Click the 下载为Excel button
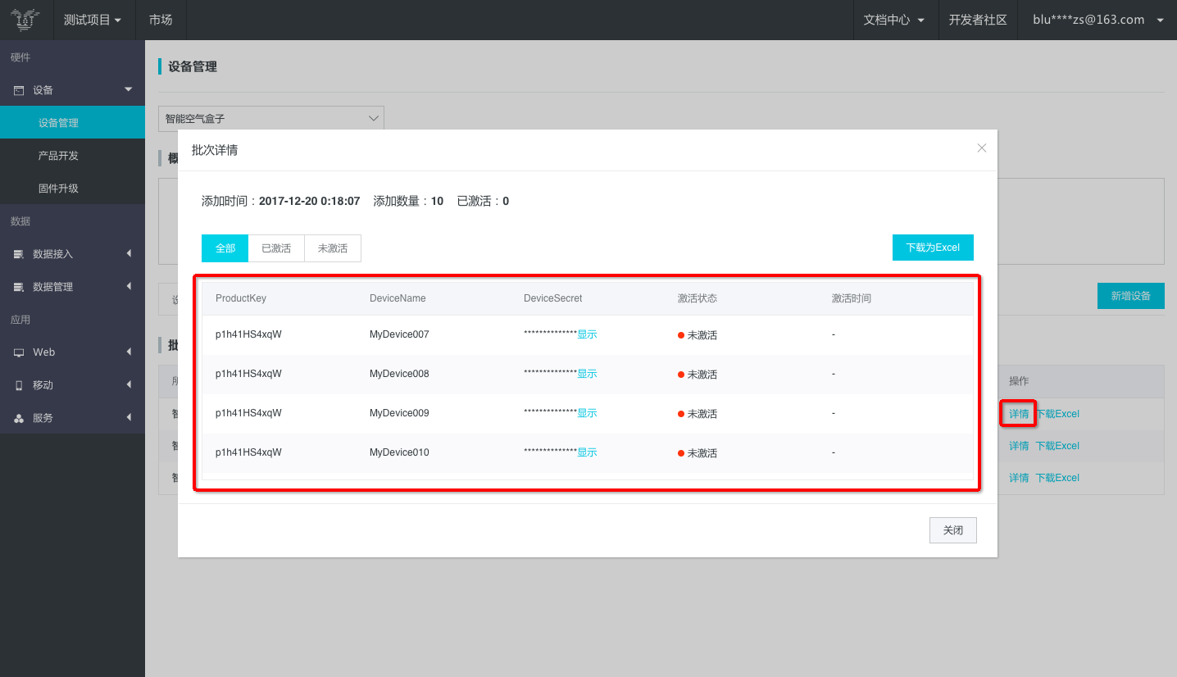1177x677 pixels. (933, 248)
